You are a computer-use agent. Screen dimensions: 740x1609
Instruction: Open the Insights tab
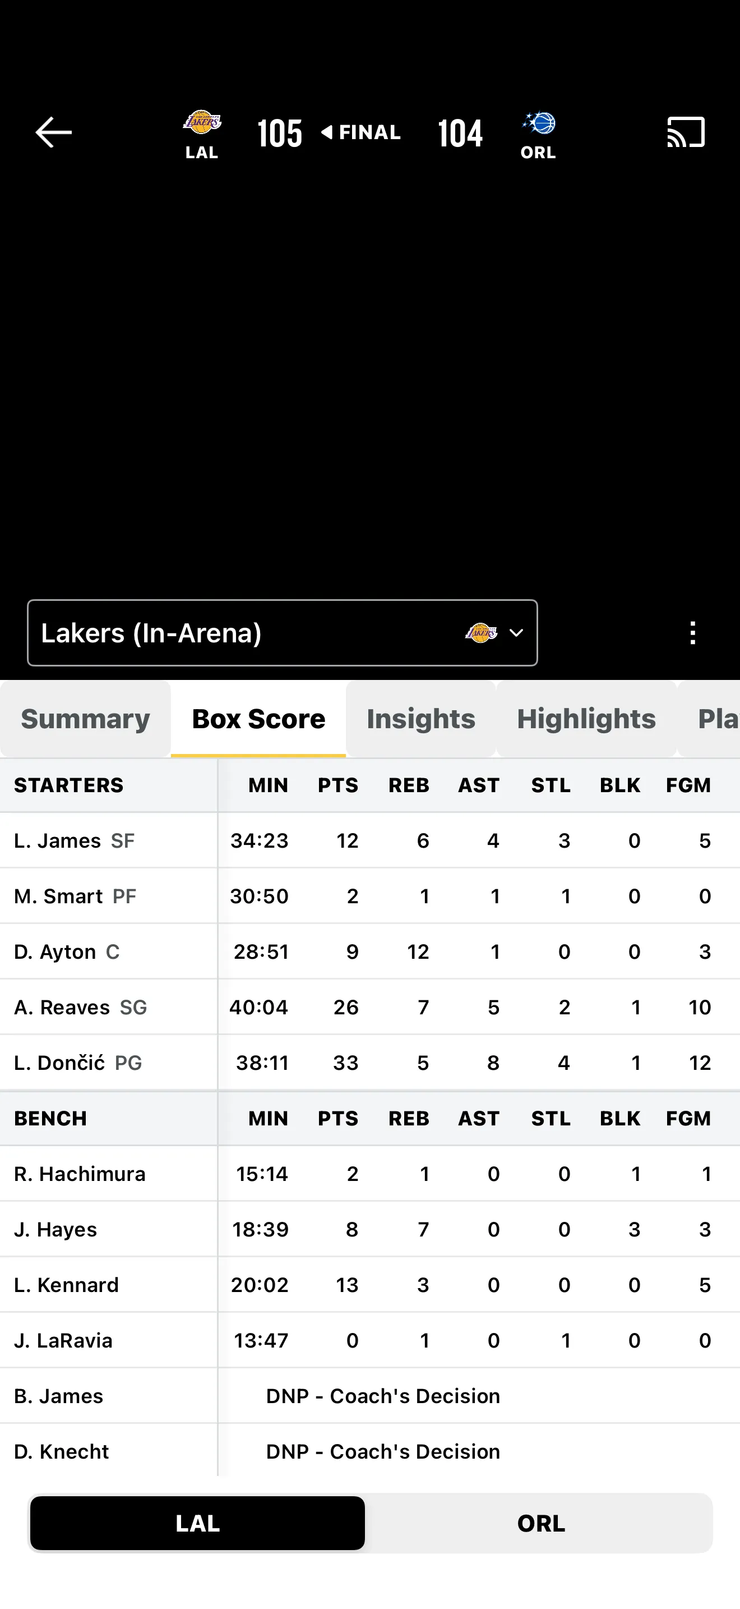click(420, 719)
